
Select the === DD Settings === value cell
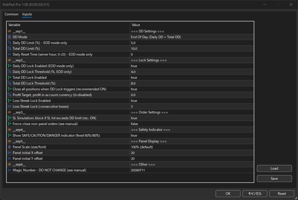click(x=192, y=31)
